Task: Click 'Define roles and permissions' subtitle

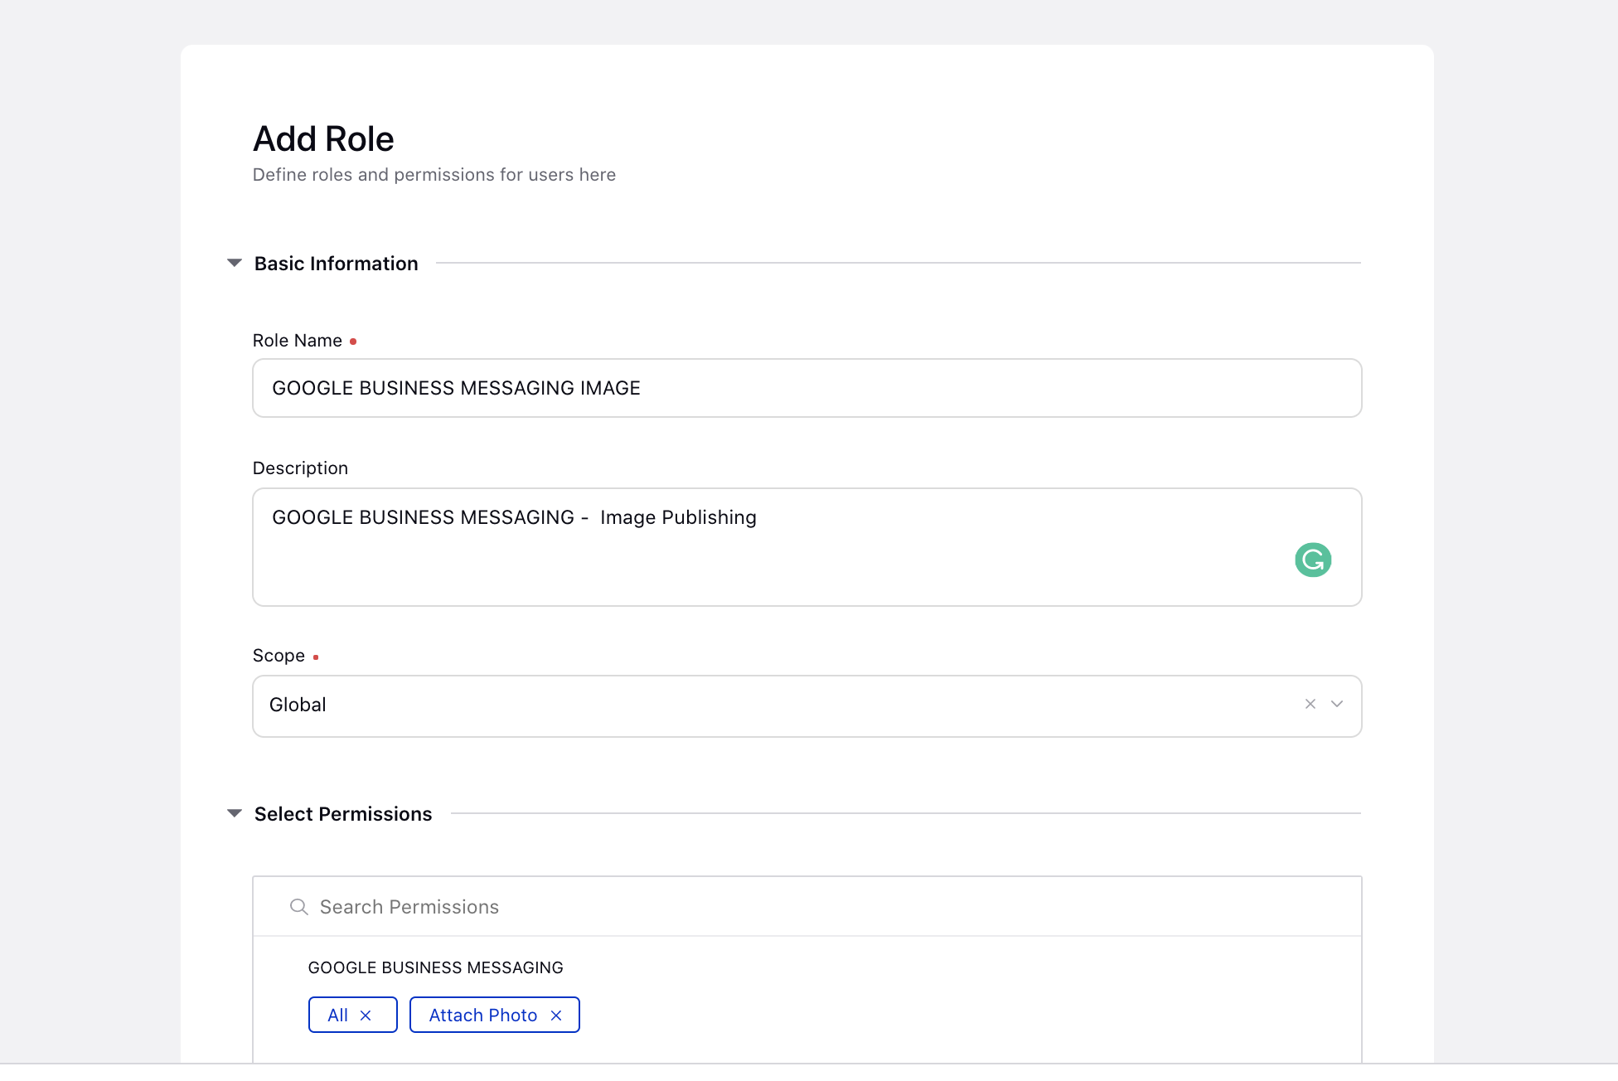Action: [x=434, y=175]
